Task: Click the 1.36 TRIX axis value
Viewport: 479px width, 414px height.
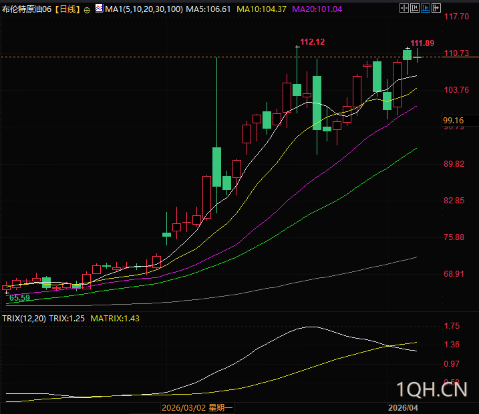Action: point(452,345)
